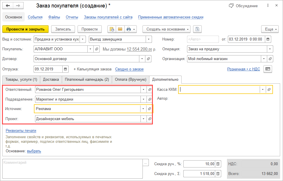The width and height of the screenshot is (283, 181).
Task: Expand the Касса ККМ dropdown
Action: [x=263, y=90]
